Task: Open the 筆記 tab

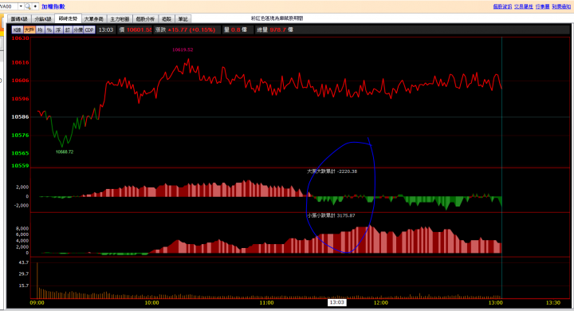Action: [x=183, y=19]
